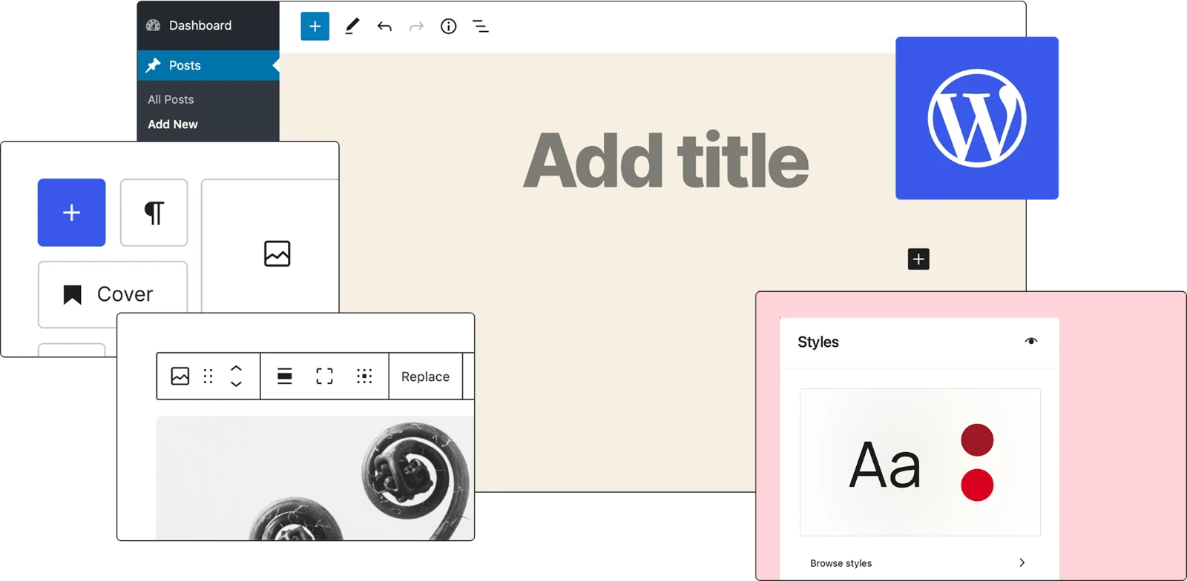Viewport: 1187px width, 581px height.
Task: Move block up with the up chevron
Action: click(236, 368)
